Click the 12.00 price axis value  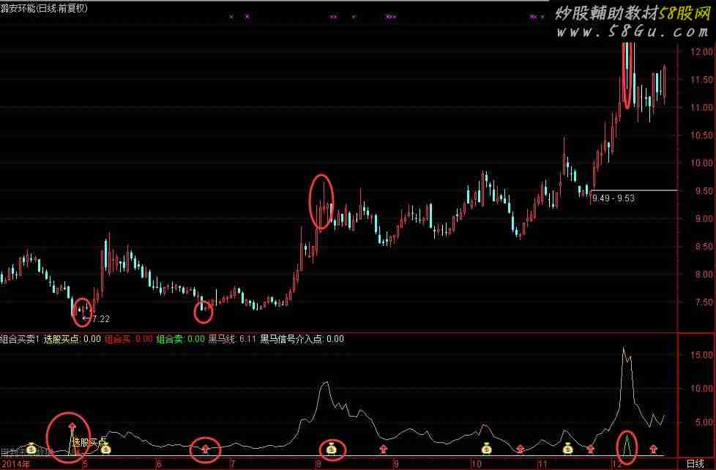tap(701, 52)
